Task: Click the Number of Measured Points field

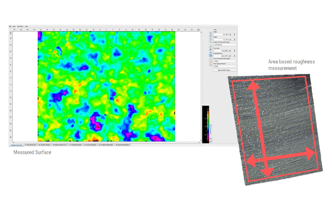Action: 225,45
